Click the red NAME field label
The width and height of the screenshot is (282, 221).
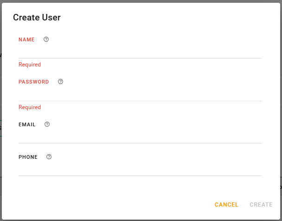pos(26,40)
